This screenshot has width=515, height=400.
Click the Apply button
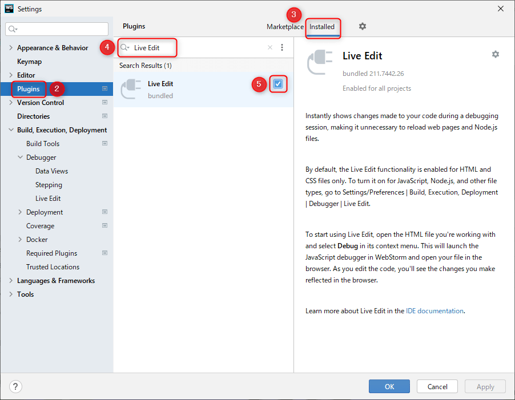pos(485,386)
